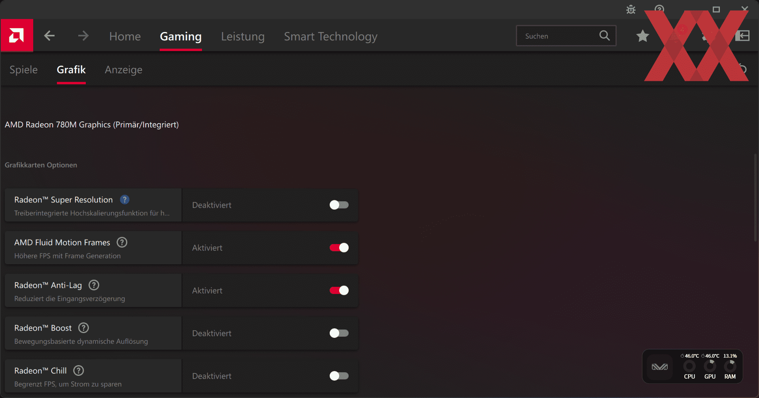Click the Aktiviert status in Anti-Lag row
The height and width of the screenshot is (398, 759).
(x=207, y=291)
